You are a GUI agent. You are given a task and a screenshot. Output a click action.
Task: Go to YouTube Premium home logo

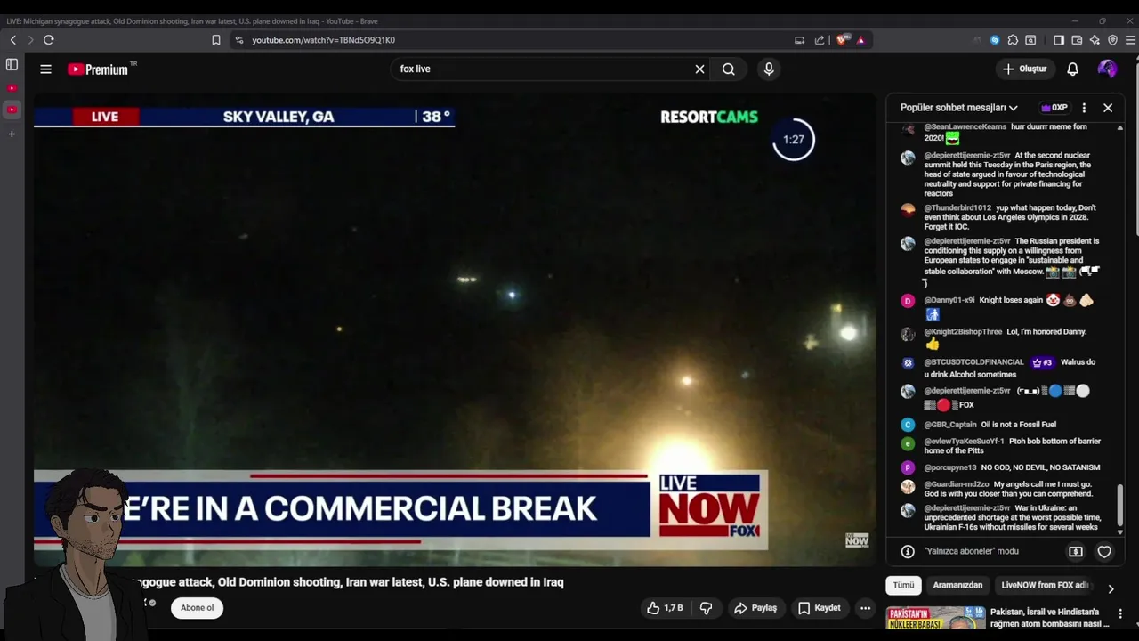point(98,69)
